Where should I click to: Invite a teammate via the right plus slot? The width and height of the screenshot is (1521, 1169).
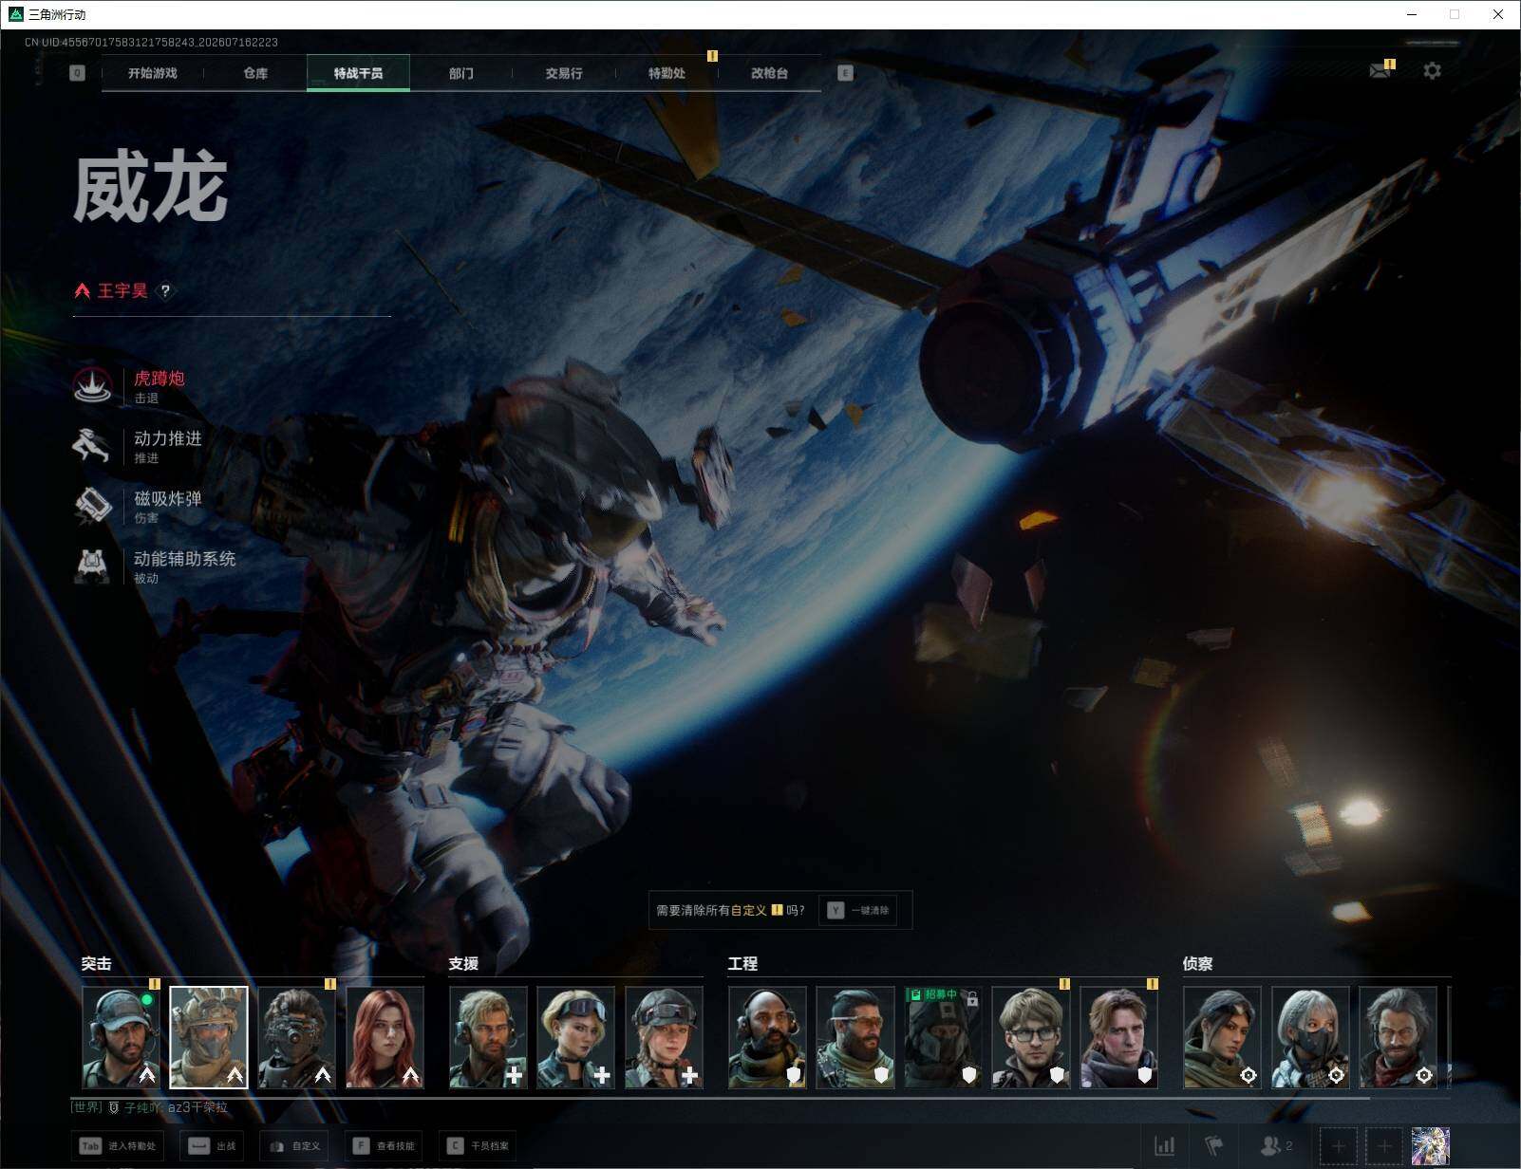[x=1384, y=1146]
